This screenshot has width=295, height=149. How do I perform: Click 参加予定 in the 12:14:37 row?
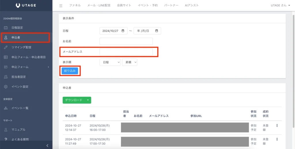(x=254, y=128)
